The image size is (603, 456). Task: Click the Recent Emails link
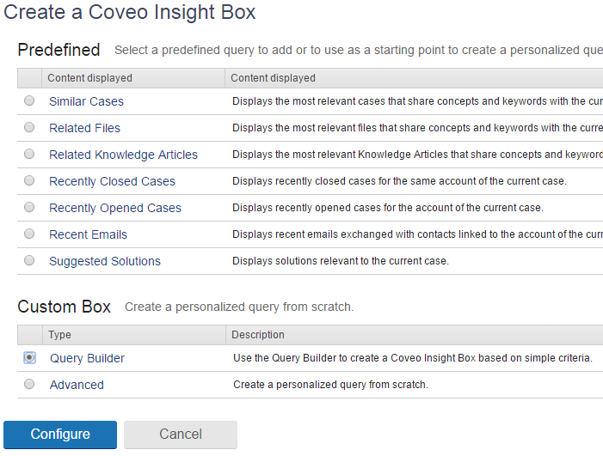pos(88,234)
